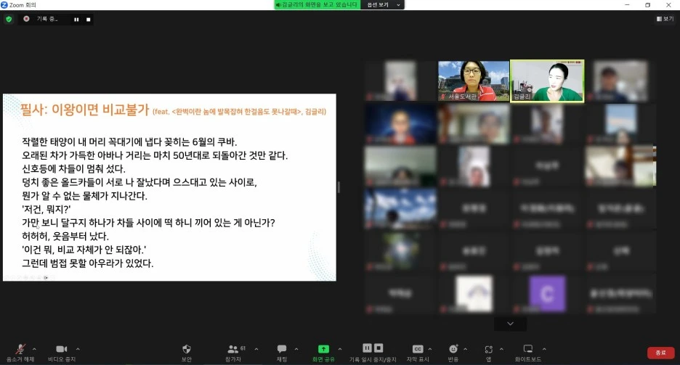The width and height of the screenshot is (680, 365).
Task: Click slide line 허허허, 웃음부터 났다.
Action: (x=65, y=236)
